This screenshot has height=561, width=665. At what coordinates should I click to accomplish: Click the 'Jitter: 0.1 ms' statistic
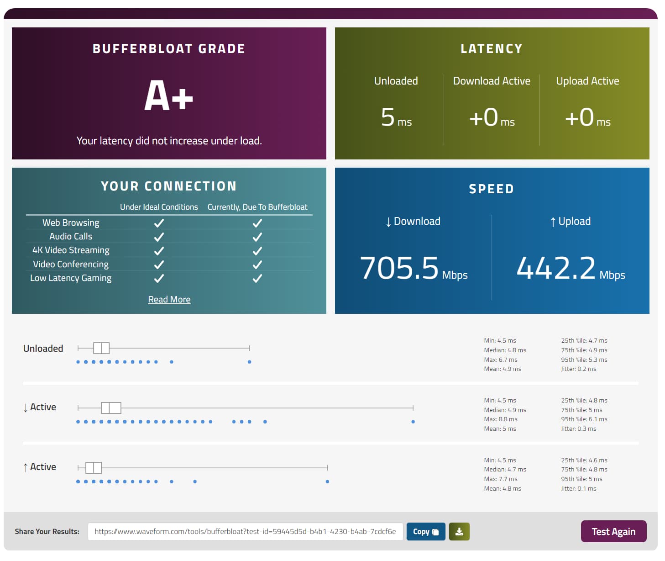(x=579, y=488)
